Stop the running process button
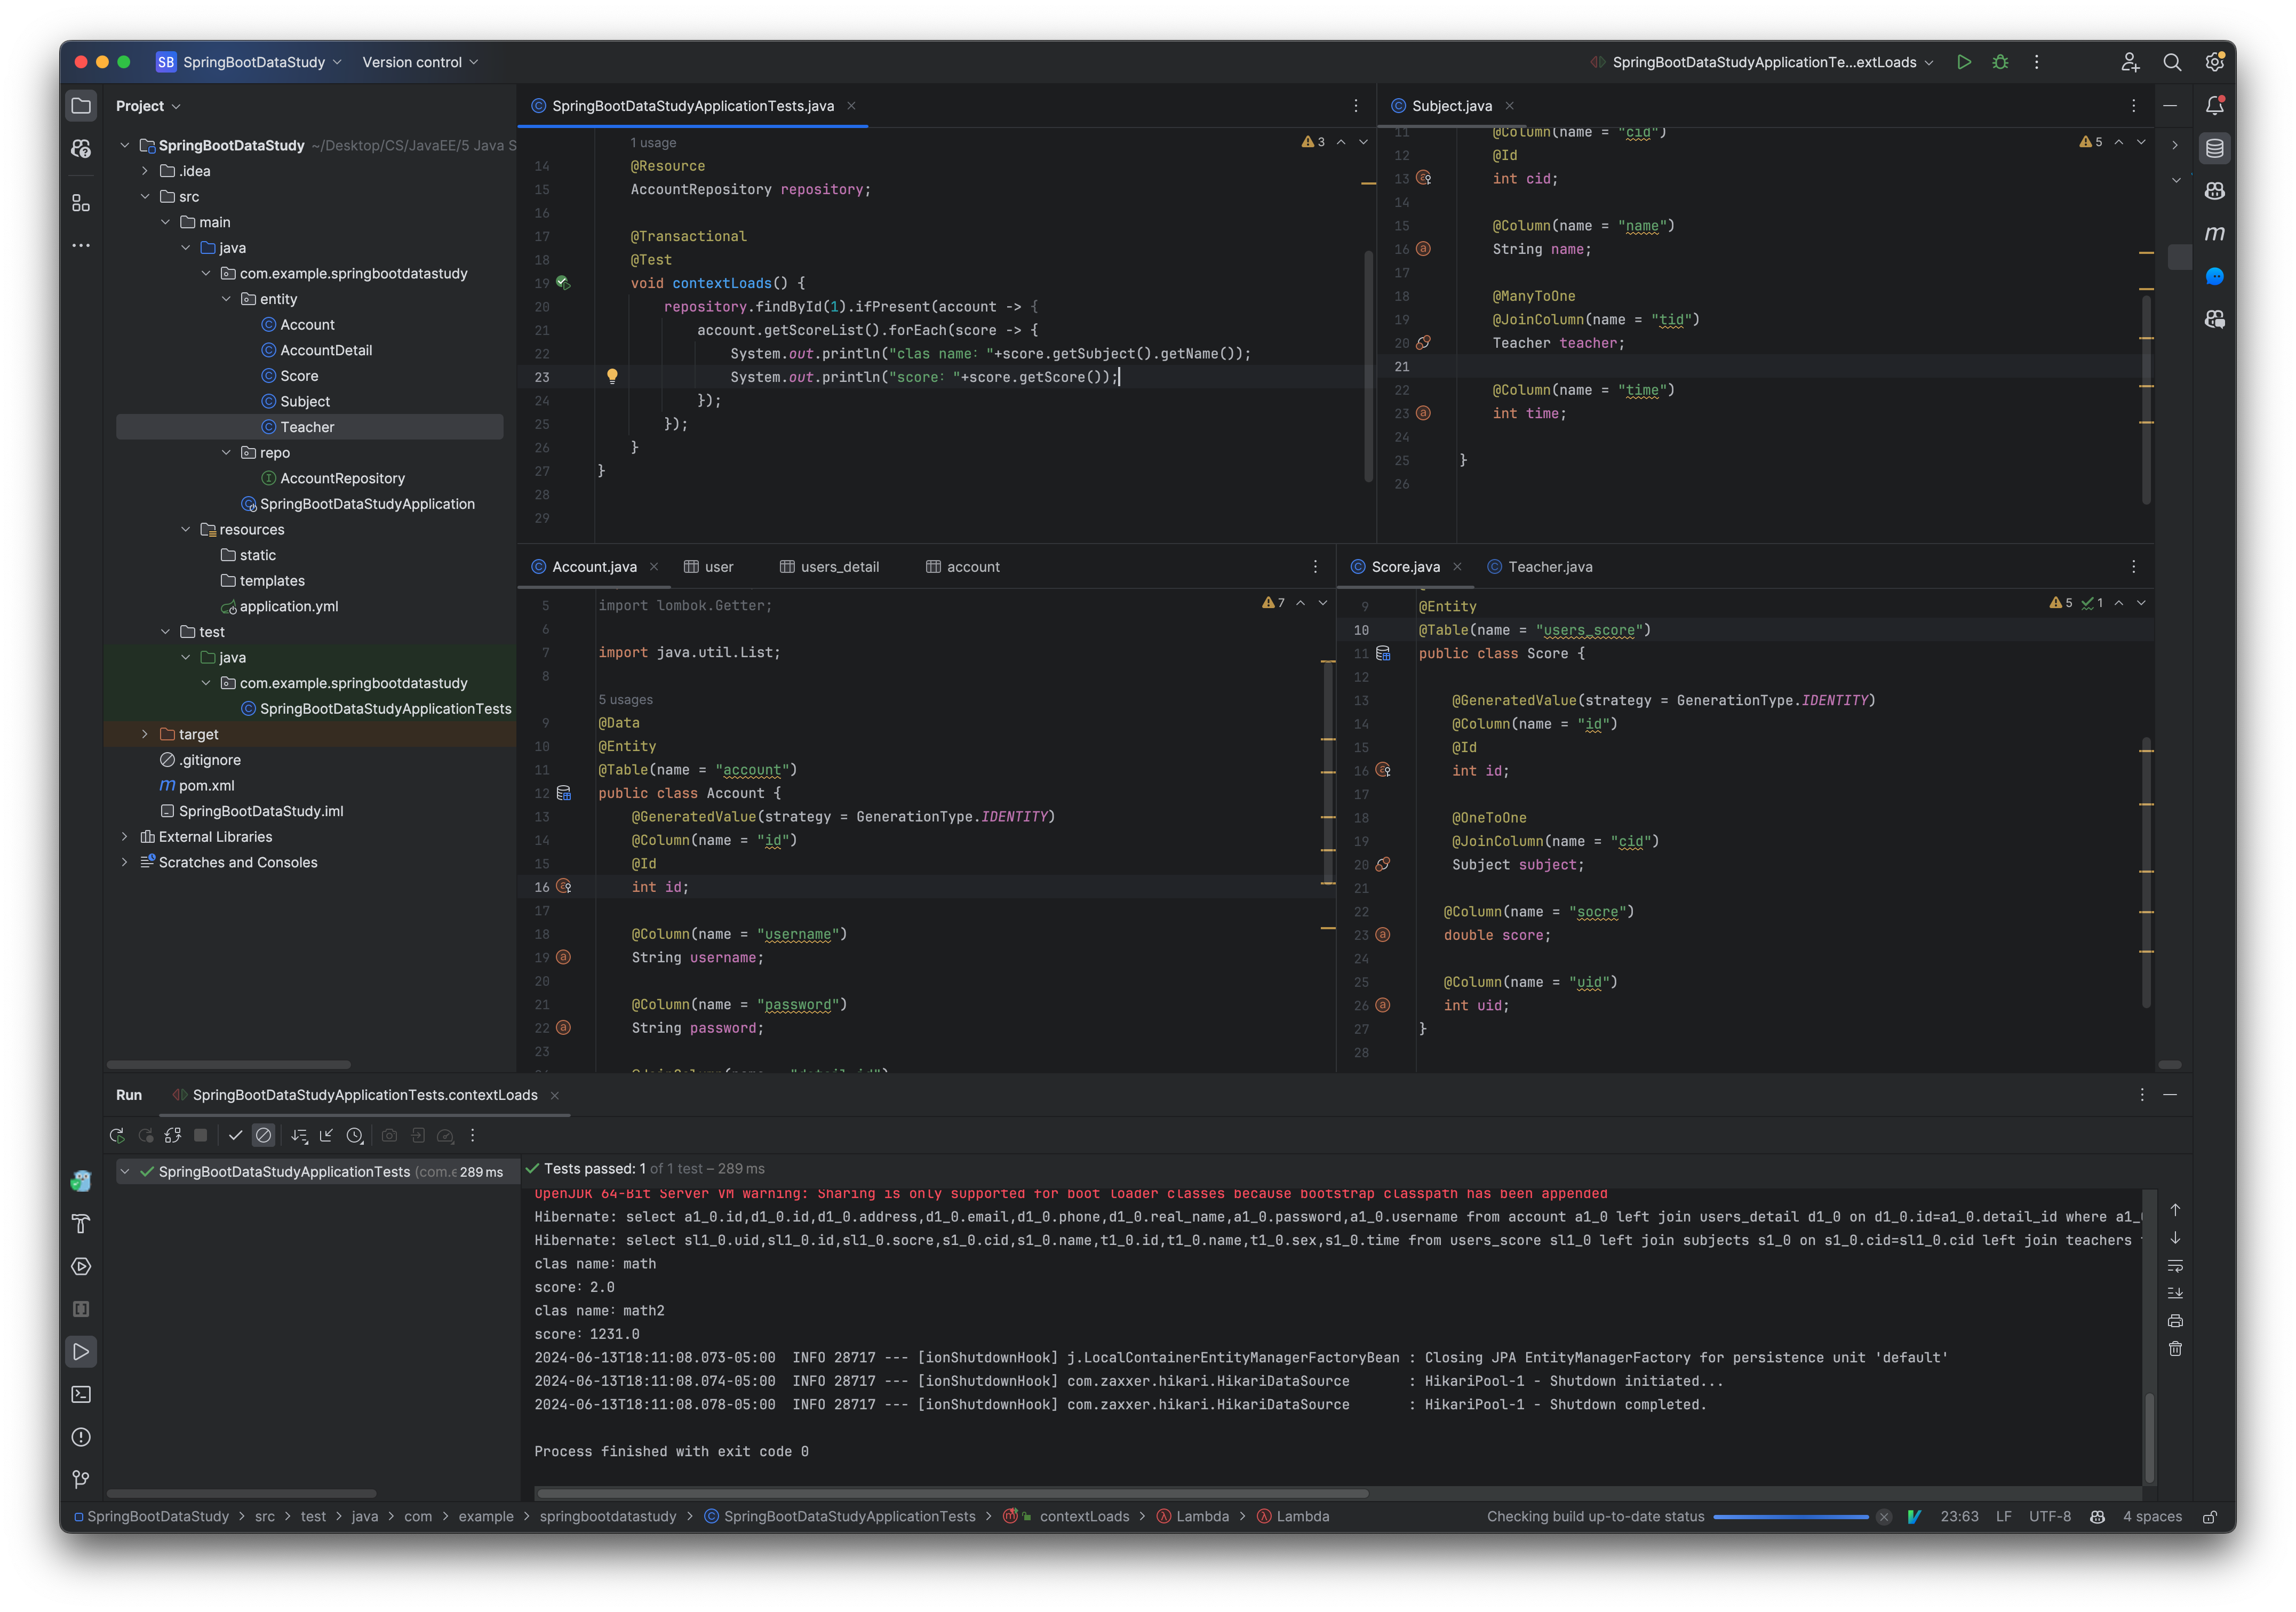The width and height of the screenshot is (2296, 1612). pos(201,1135)
